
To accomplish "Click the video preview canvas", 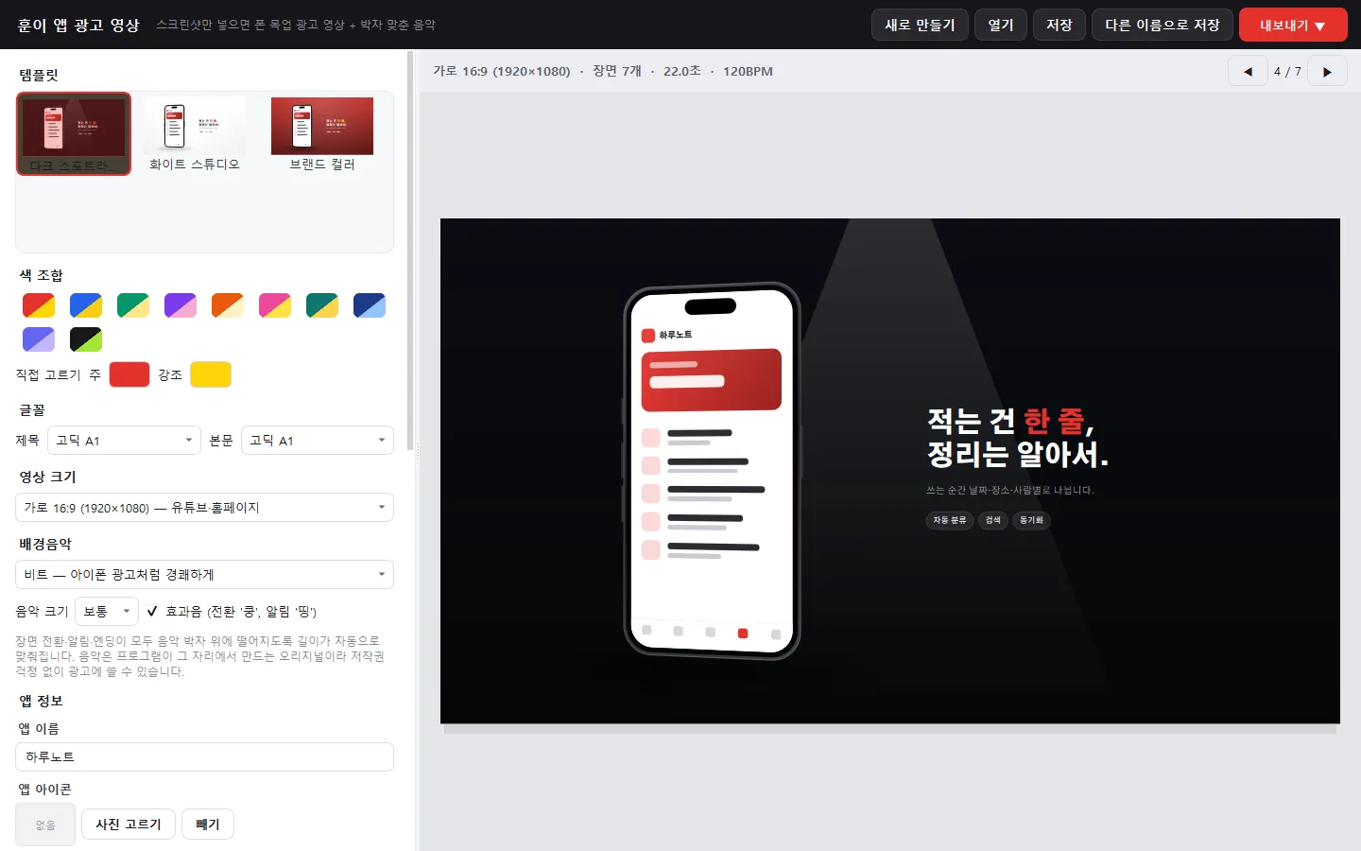I will pos(890,471).
